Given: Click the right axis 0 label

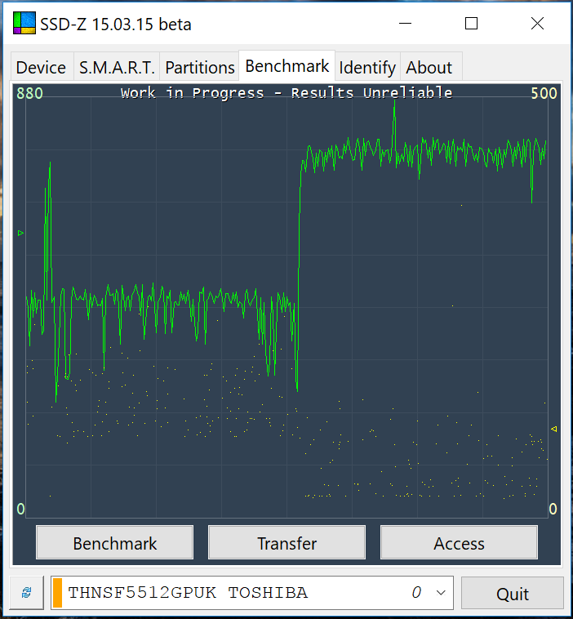Looking at the screenshot, I should click(x=553, y=509).
